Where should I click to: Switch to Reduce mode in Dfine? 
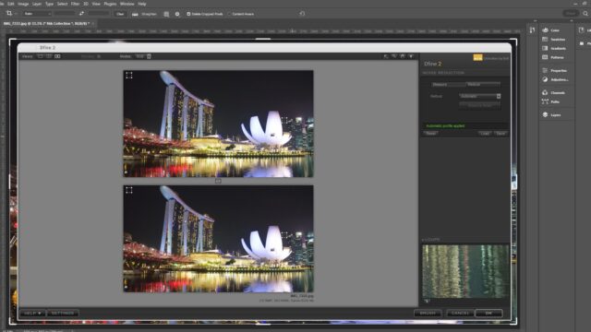pyautogui.click(x=483, y=84)
